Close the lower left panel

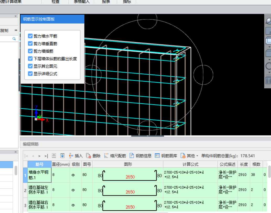point(15,152)
